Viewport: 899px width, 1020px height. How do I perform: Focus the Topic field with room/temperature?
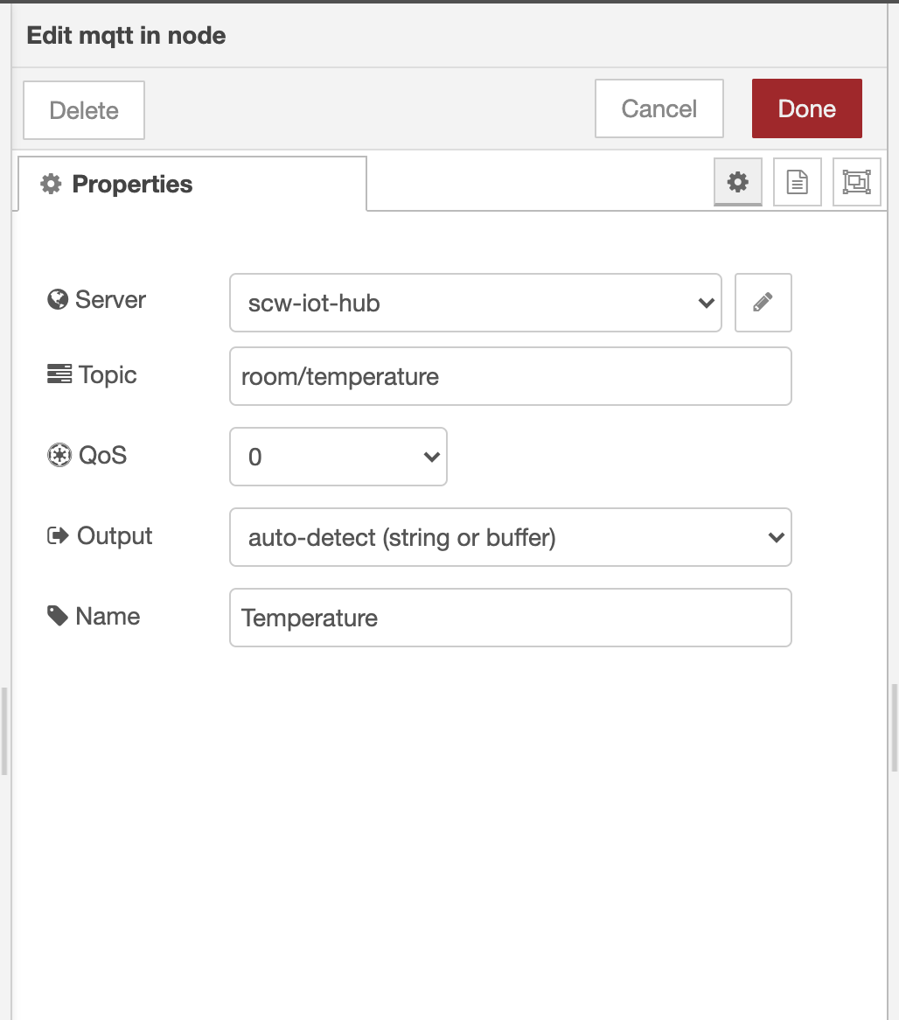pos(510,376)
